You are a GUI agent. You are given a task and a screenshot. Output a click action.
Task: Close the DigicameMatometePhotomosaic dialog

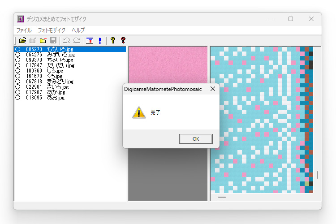[x=212, y=89]
